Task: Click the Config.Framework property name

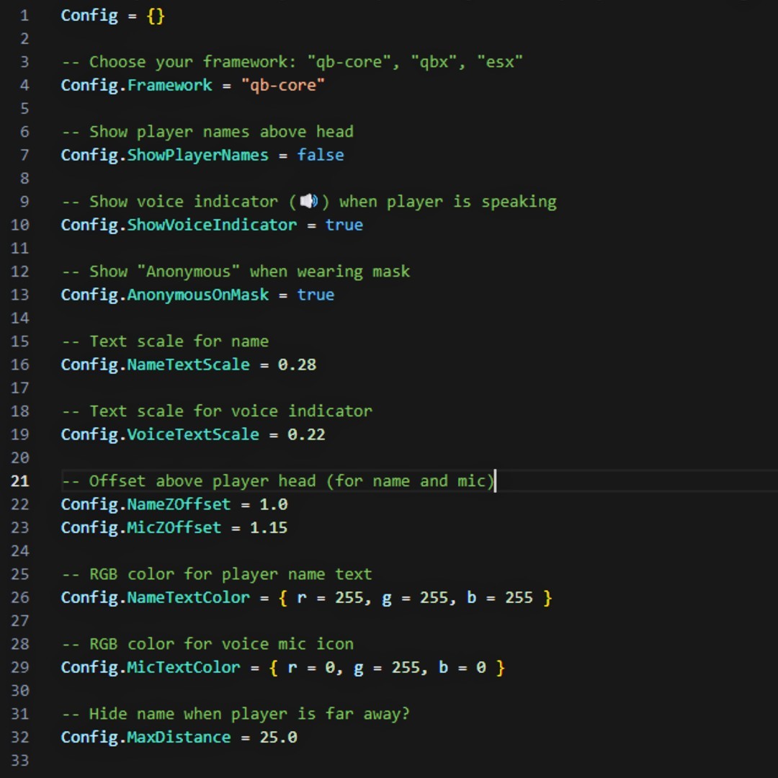Action: [x=136, y=85]
